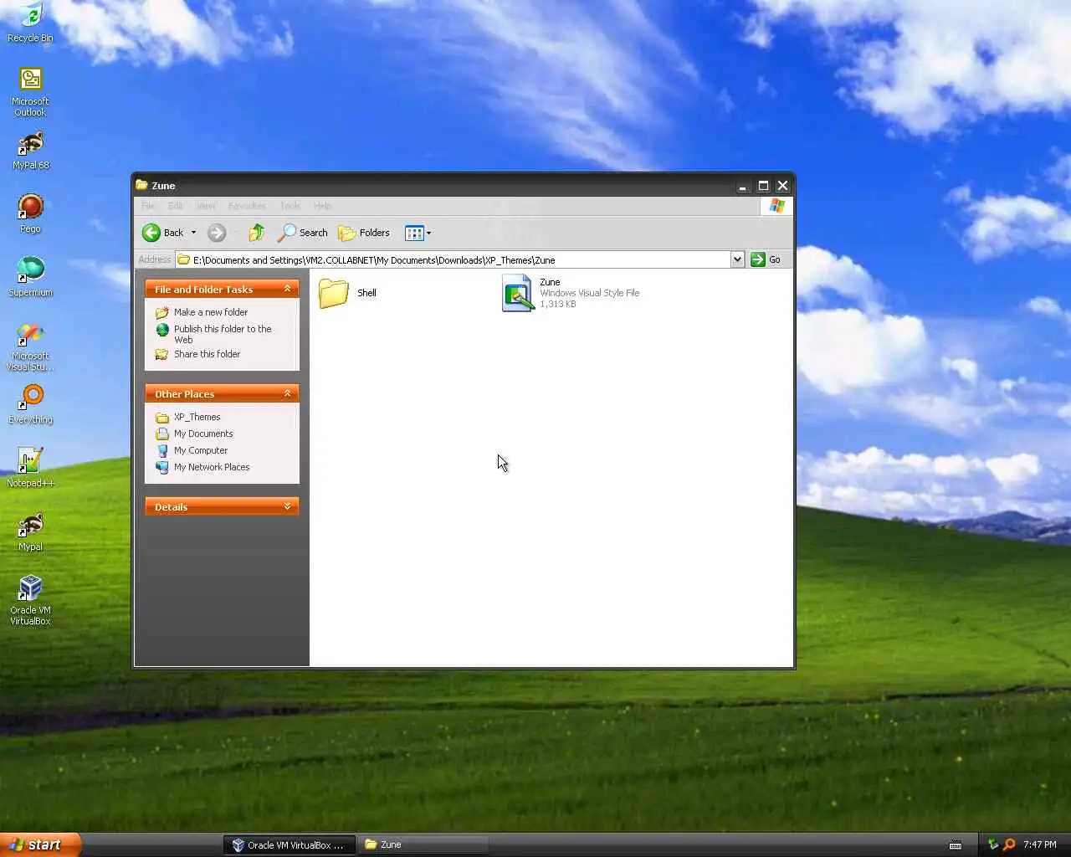1071x857 pixels.
Task: Click the Back navigation button
Action: pos(163,233)
